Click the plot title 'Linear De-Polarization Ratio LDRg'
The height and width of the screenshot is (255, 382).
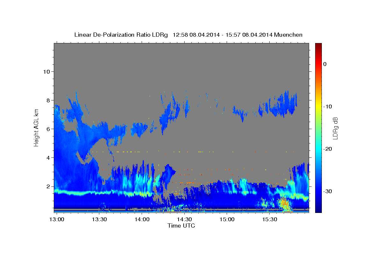(121, 35)
